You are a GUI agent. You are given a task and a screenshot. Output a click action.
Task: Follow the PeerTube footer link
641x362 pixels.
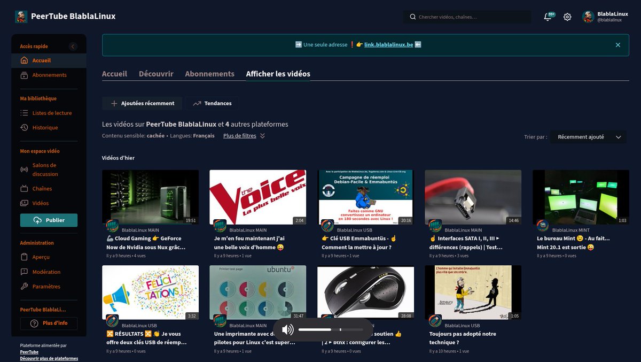click(29, 352)
